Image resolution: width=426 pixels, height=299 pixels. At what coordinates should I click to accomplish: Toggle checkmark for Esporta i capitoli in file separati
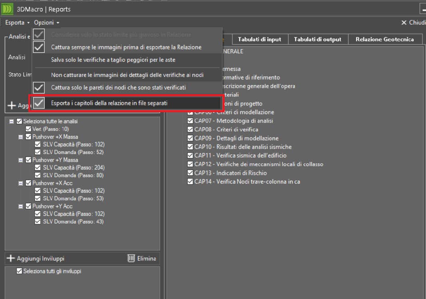point(39,103)
